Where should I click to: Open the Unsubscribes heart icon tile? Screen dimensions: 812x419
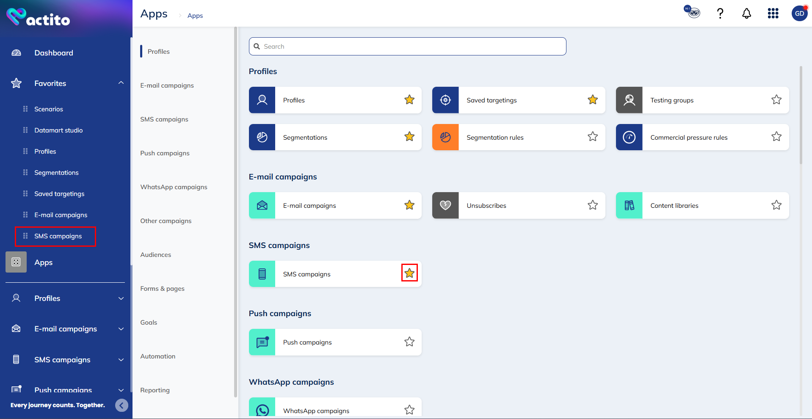tap(445, 206)
